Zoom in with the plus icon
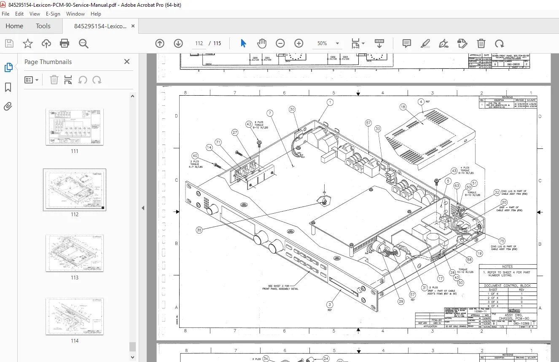Viewport: 559px width, 362px height. (299, 43)
